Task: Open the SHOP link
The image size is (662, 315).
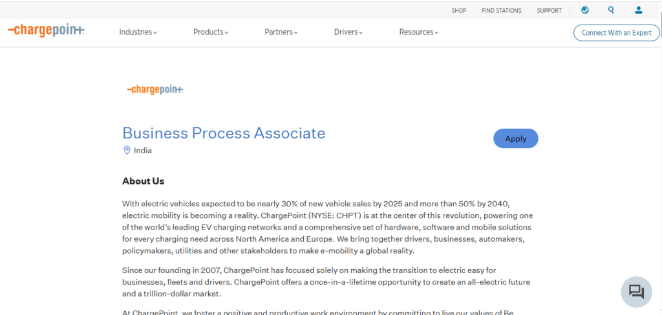Action: coord(459,11)
